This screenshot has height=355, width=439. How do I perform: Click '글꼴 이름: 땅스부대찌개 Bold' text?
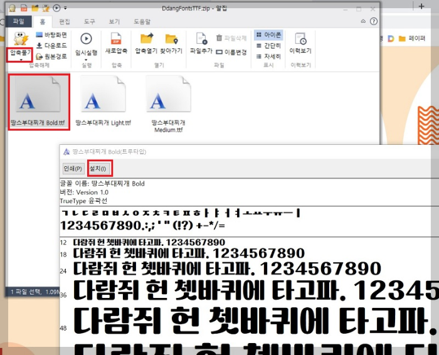[102, 184]
